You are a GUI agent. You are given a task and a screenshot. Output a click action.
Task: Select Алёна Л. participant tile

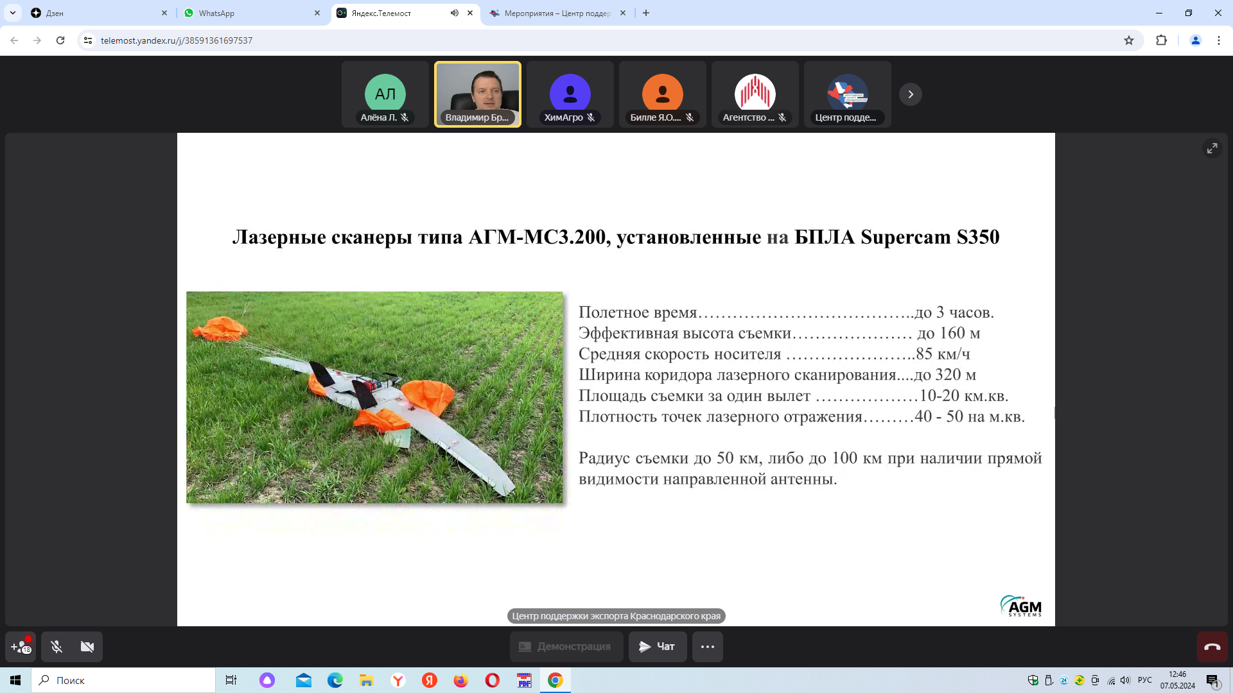point(385,94)
